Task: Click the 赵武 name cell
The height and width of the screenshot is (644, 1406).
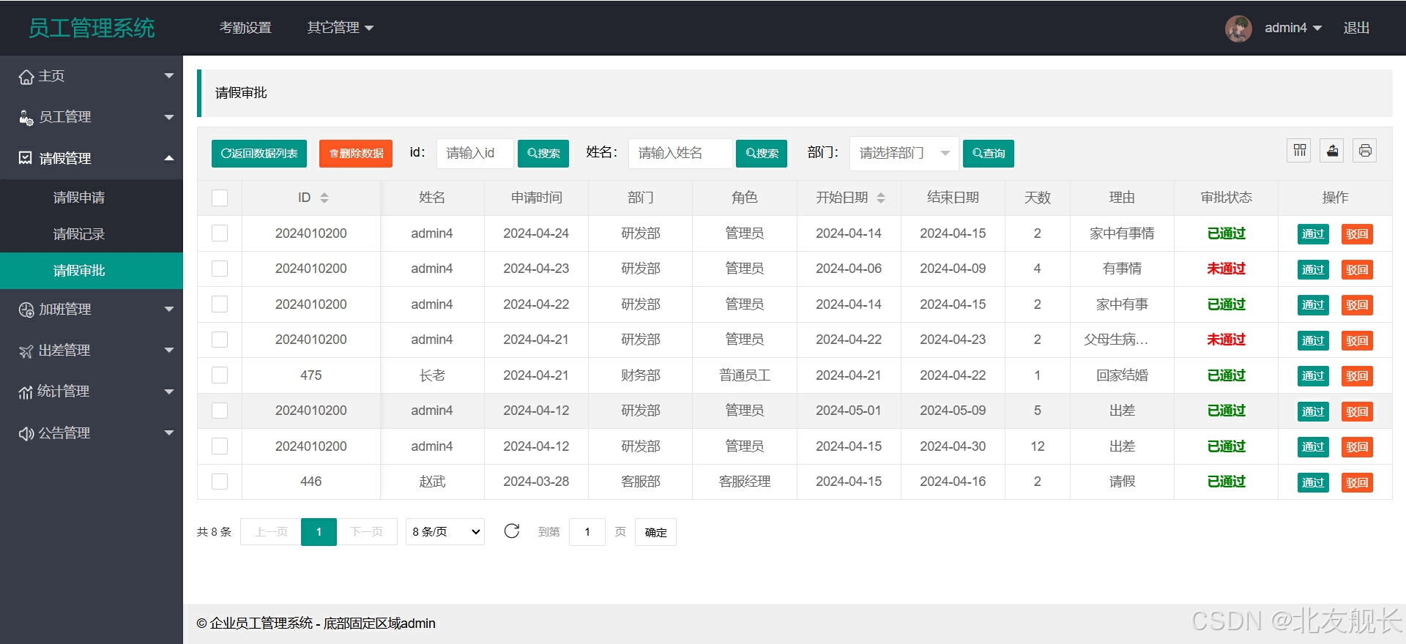Action: point(432,482)
